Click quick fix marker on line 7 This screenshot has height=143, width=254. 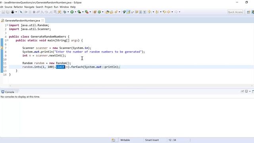click(2, 48)
